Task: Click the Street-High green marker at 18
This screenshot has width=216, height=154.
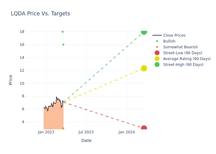Action: [x=144, y=32]
